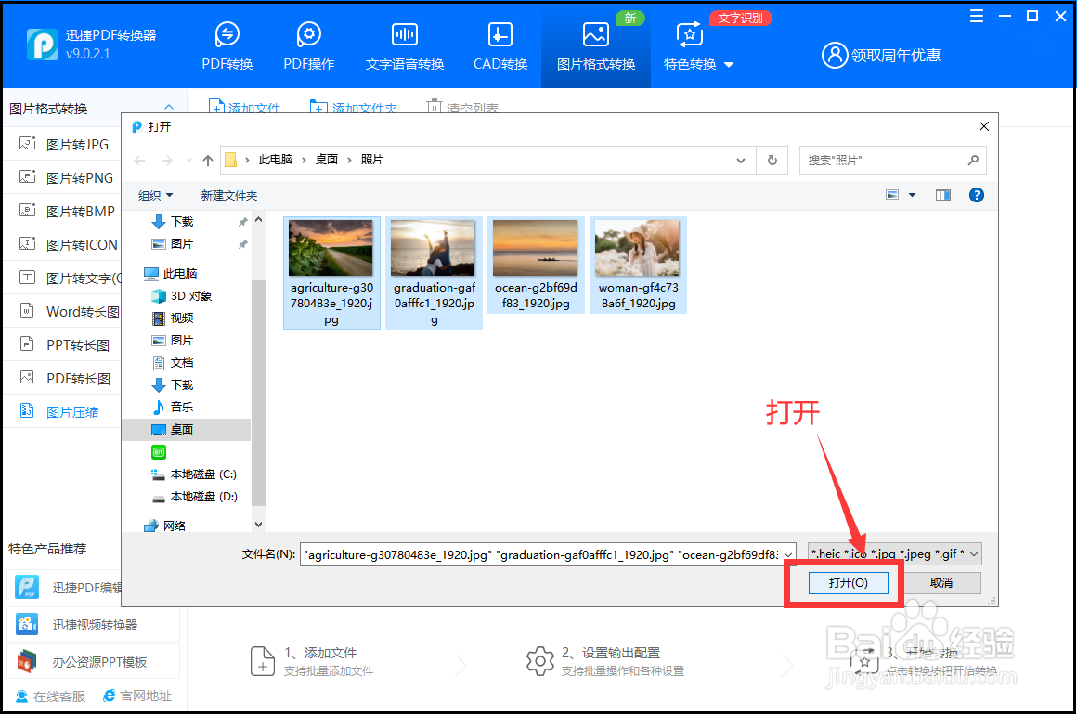This screenshot has width=1077, height=714.
Task: Select 图片格式转换 tab
Action: click(595, 46)
